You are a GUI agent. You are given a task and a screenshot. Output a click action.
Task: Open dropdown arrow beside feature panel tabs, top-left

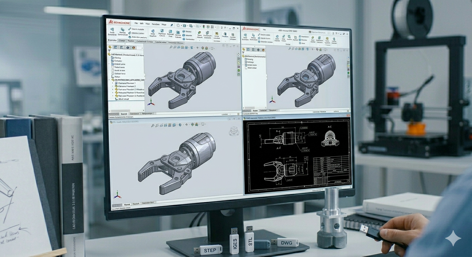click(142, 48)
